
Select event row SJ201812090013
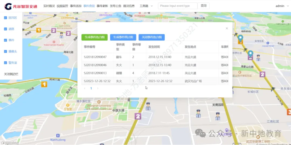tap(155, 73)
